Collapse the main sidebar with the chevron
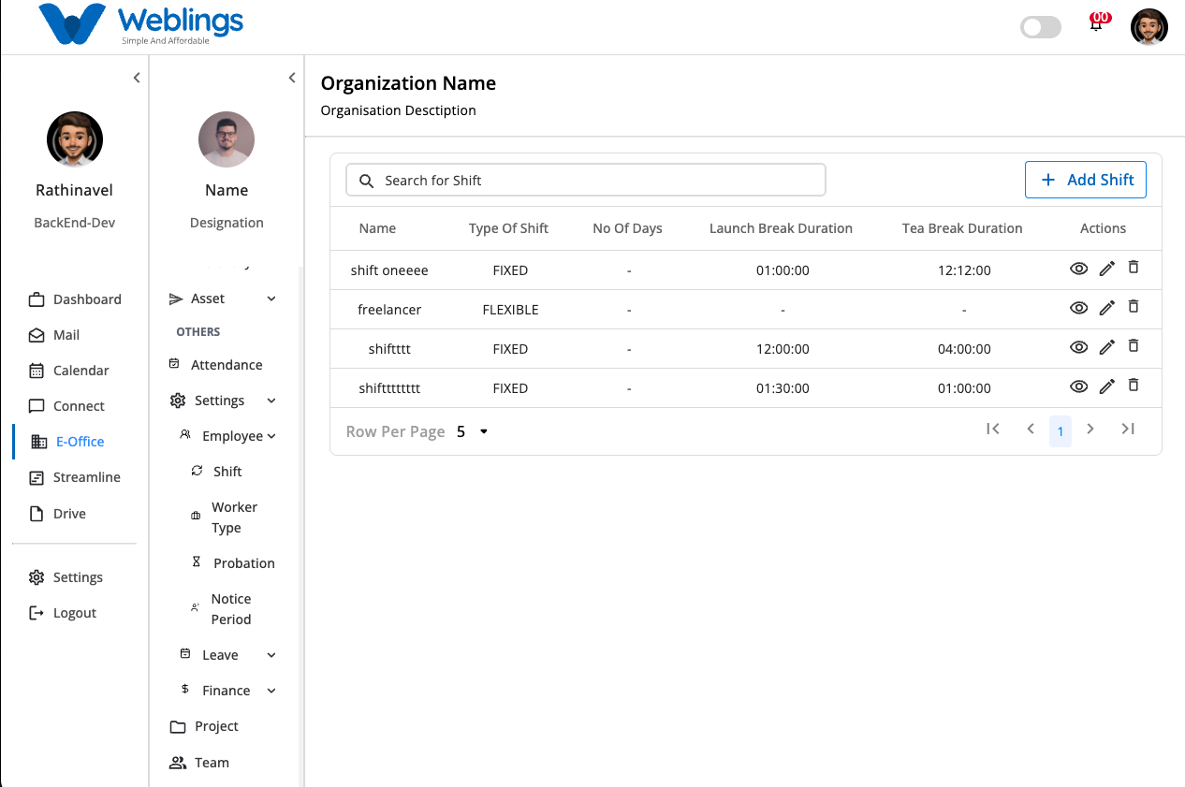 pos(137,78)
